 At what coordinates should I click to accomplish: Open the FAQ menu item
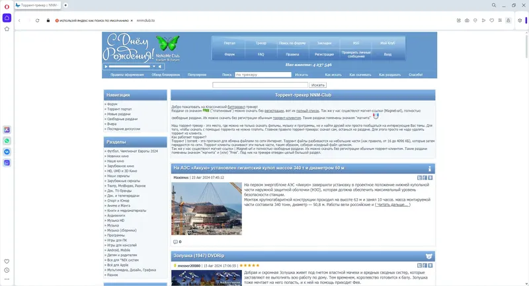pyautogui.click(x=261, y=54)
